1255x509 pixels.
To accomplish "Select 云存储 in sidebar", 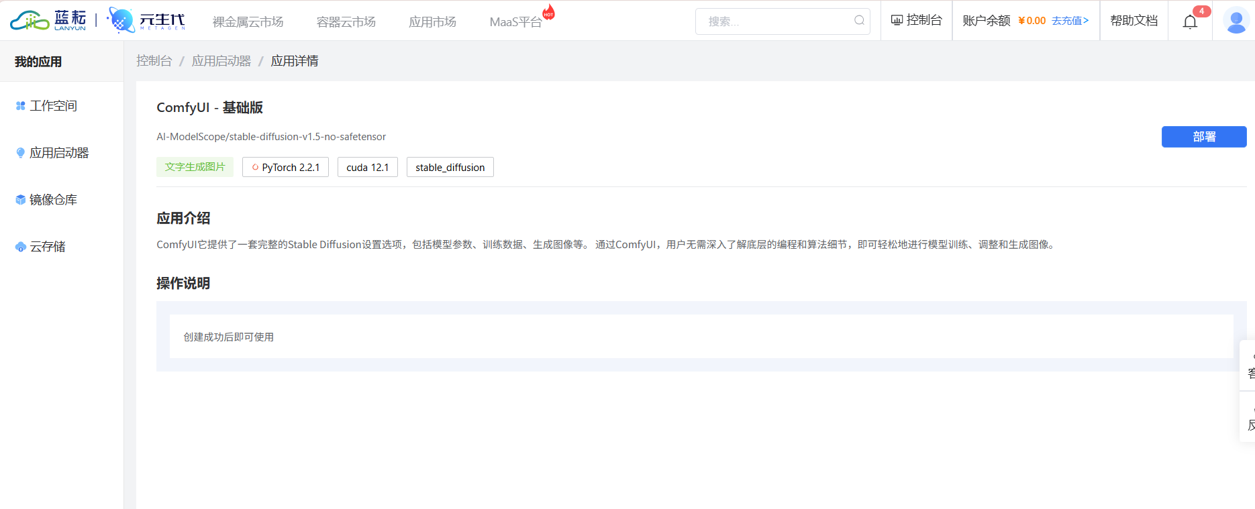I will click(48, 247).
